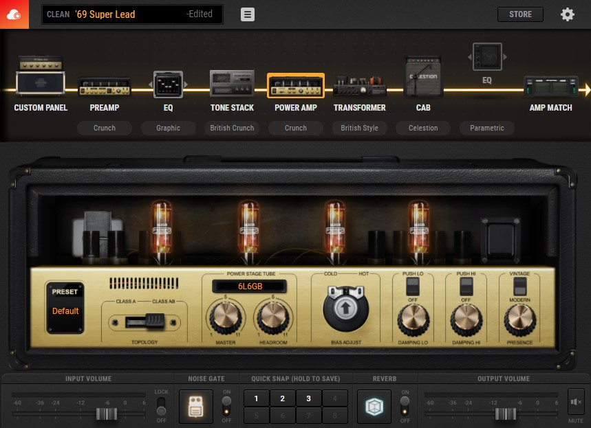Select the parametric EQ module icon

pos(487,57)
